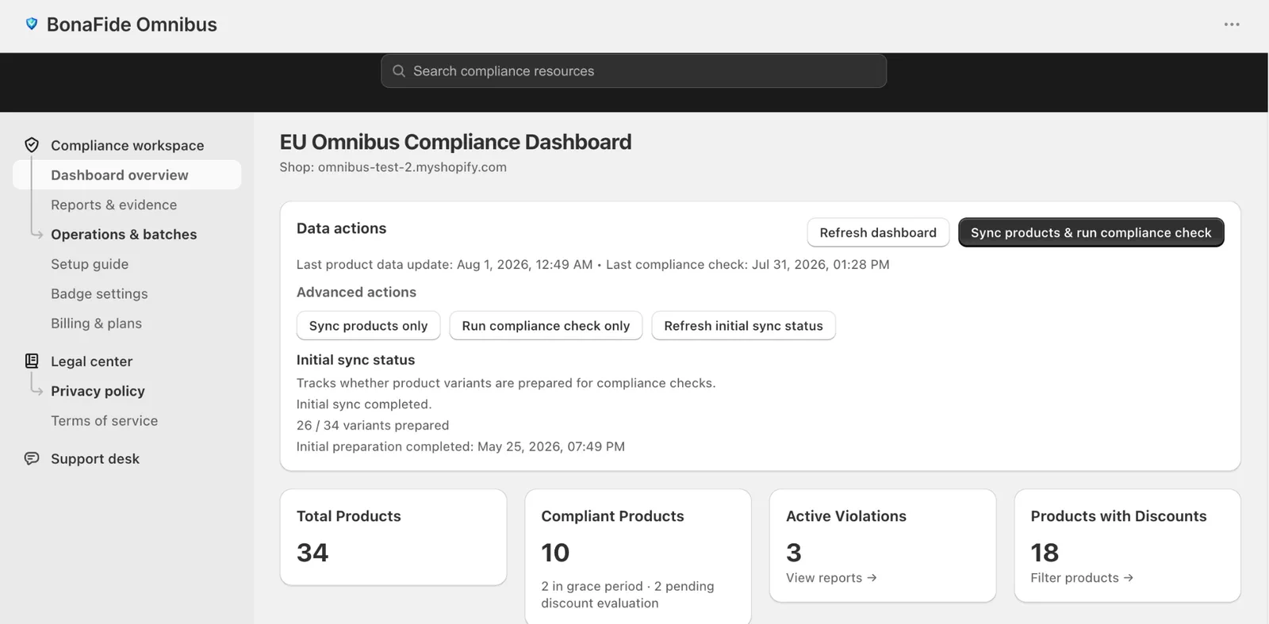Open the Privacy policy page
Image resolution: width=1269 pixels, height=624 pixels.
(x=98, y=391)
